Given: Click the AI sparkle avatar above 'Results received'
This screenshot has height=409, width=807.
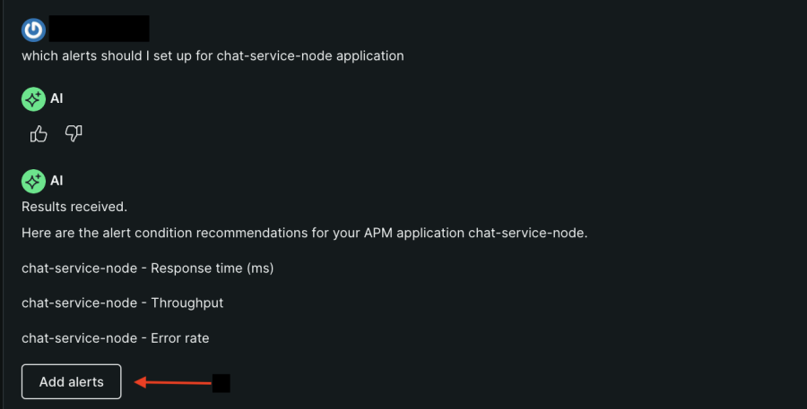Looking at the screenshot, I should [33, 182].
